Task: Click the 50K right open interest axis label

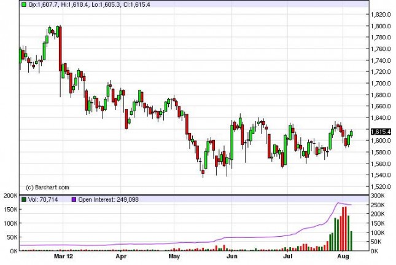Action: coord(376,242)
